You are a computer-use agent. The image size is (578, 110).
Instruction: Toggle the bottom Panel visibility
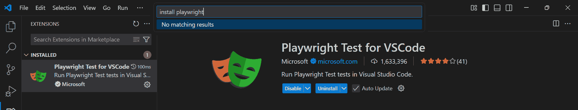(x=497, y=8)
